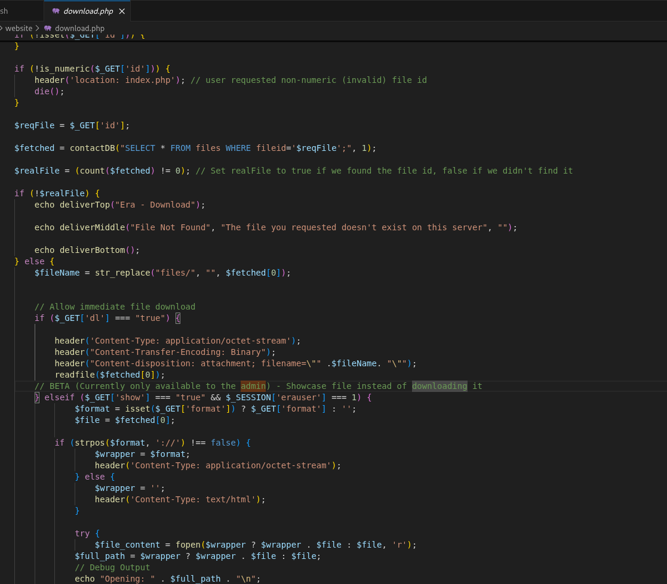Select the download.php editor tab

click(x=87, y=11)
